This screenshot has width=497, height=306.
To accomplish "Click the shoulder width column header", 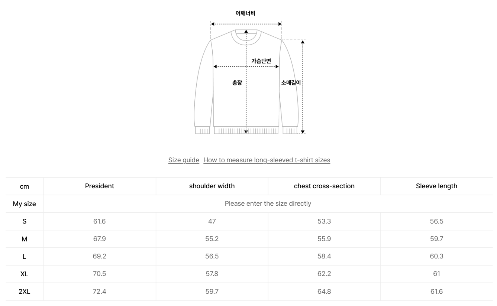I will click(212, 186).
